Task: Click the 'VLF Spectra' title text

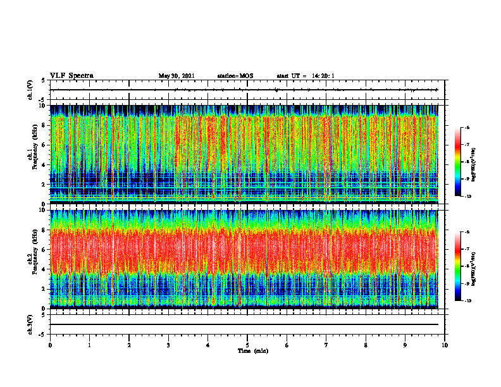Action: [71, 76]
